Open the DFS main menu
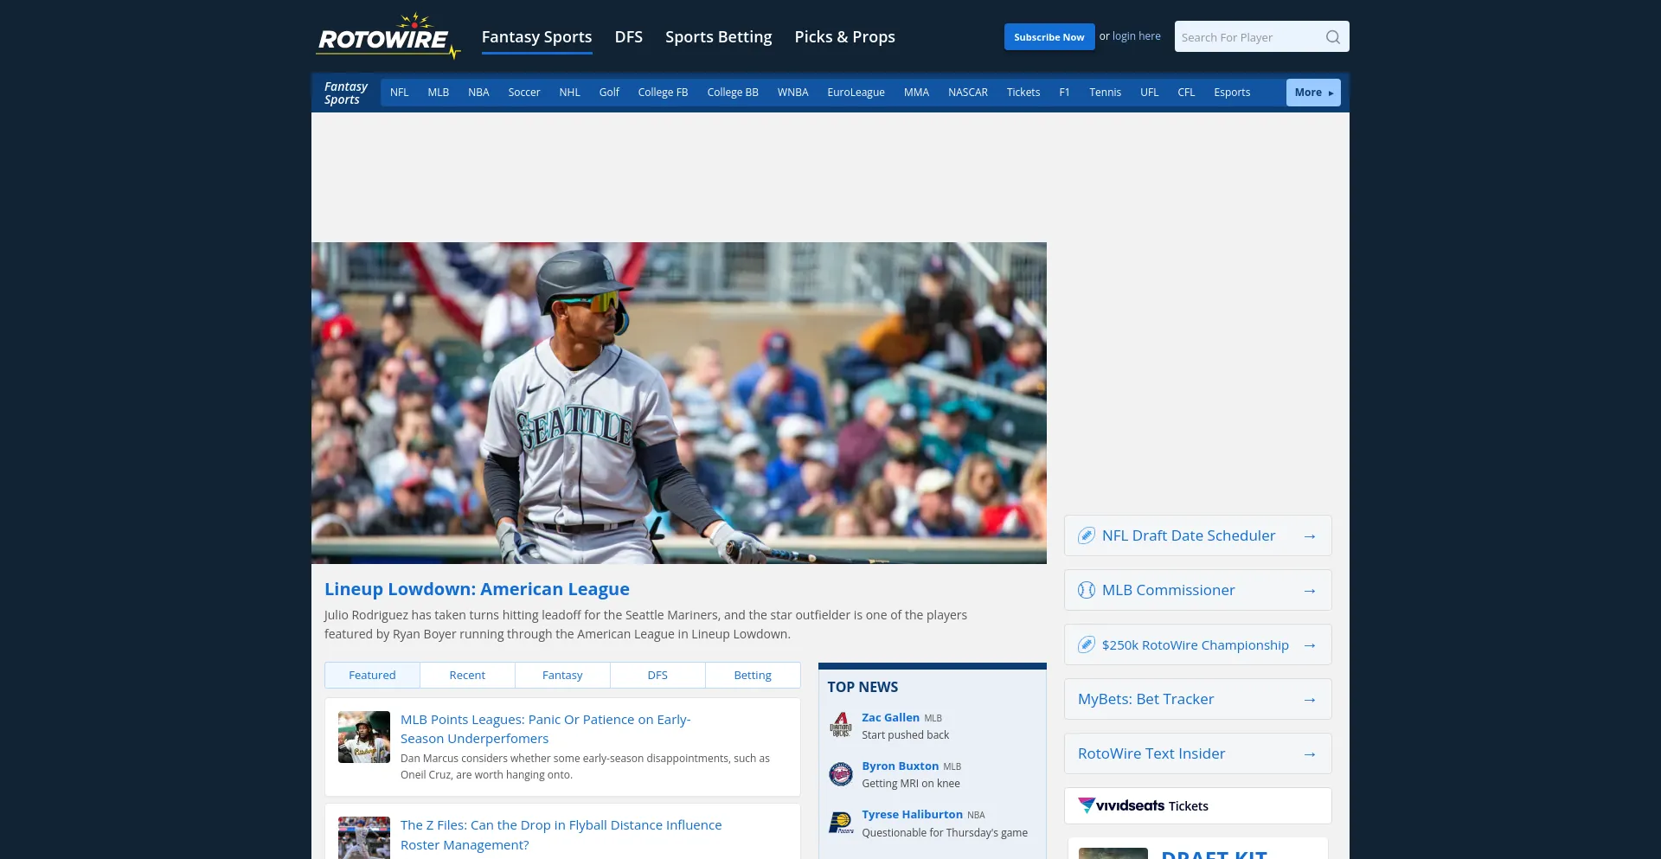The width and height of the screenshot is (1661, 859). click(629, 37)
